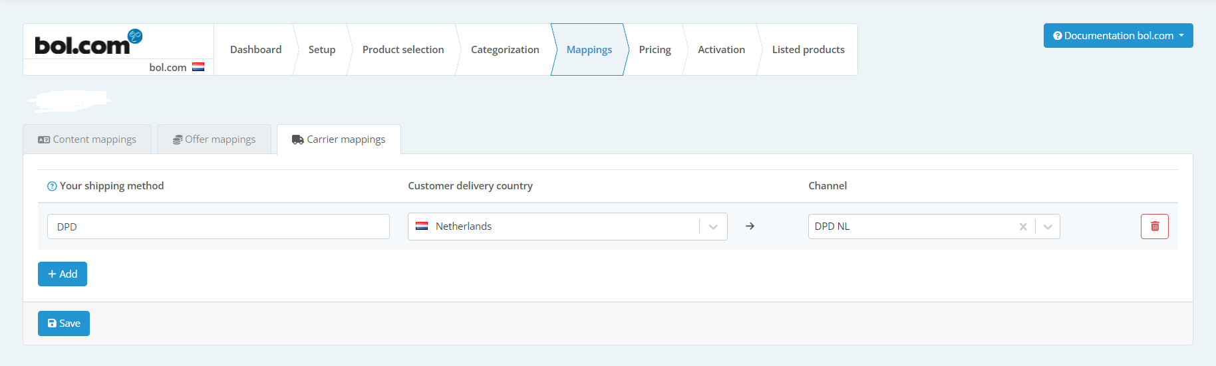
Task: Expand the Netherlands country dropdown
Action: pos(713,227)
